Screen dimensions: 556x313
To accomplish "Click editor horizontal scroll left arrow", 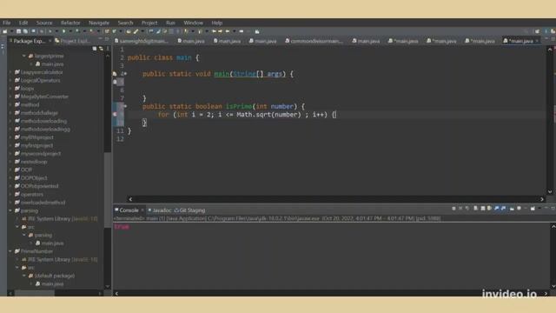I will pos(130,199).
